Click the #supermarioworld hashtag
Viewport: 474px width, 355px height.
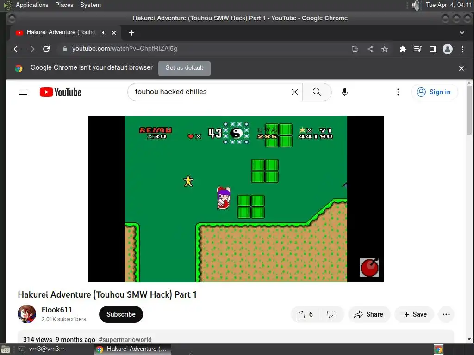pos(125,340)
